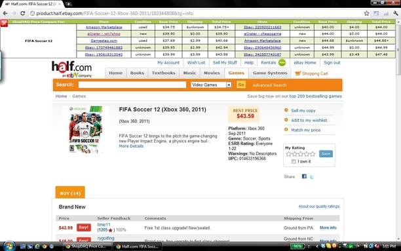This screenshot has width=401, height=251.
Task: Click the page vertical scrollbar down arrow
Action: 398,239
